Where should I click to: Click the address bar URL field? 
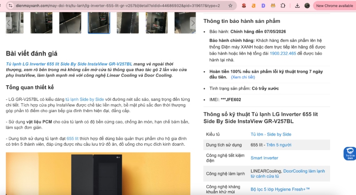pos(118,6)
